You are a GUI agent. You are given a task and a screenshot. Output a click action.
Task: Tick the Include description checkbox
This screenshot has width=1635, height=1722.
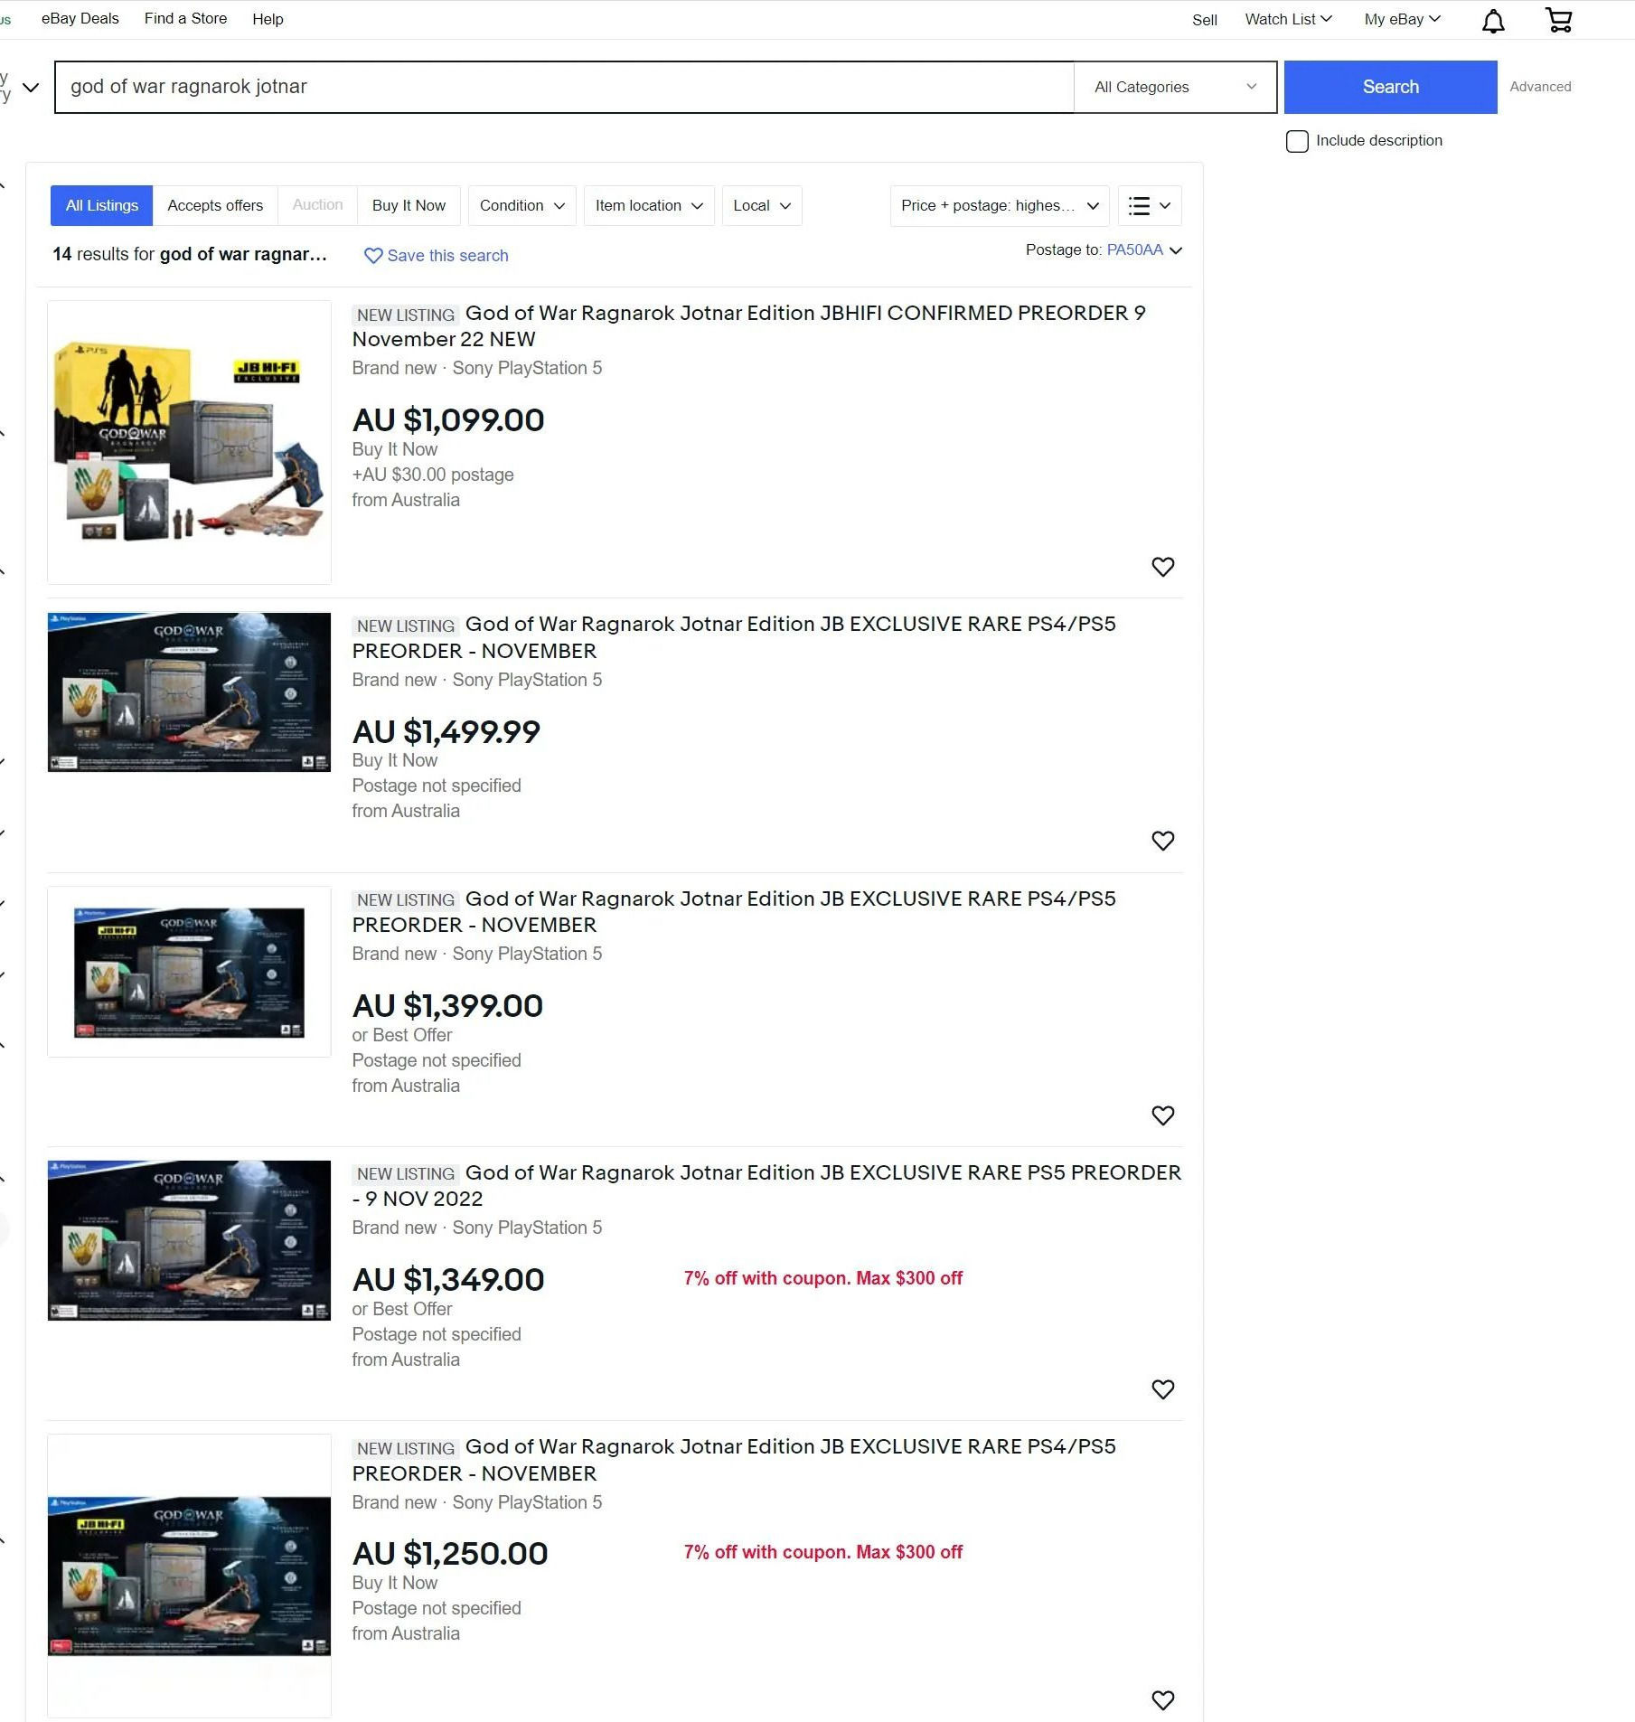point(1297,141)
